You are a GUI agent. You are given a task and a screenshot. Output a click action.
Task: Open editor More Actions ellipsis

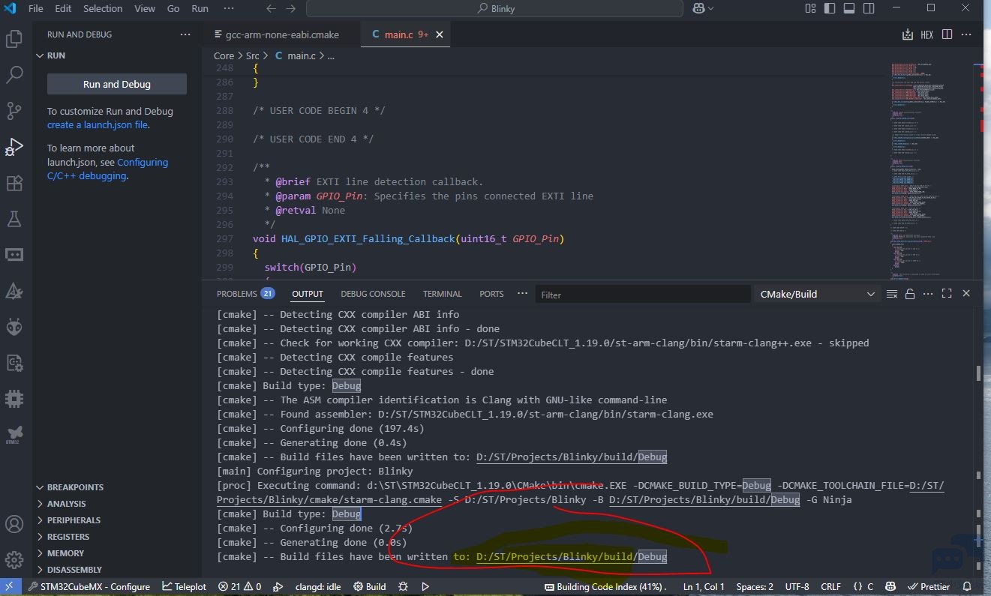click(x=966, y=34)
